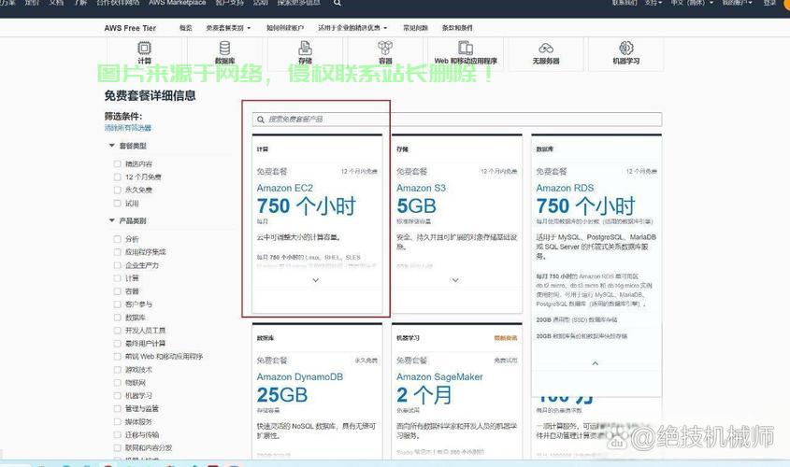Collapse the 套餐类型 filter section
The height and width of the screenshot is (467, 790).
(112, 146)
